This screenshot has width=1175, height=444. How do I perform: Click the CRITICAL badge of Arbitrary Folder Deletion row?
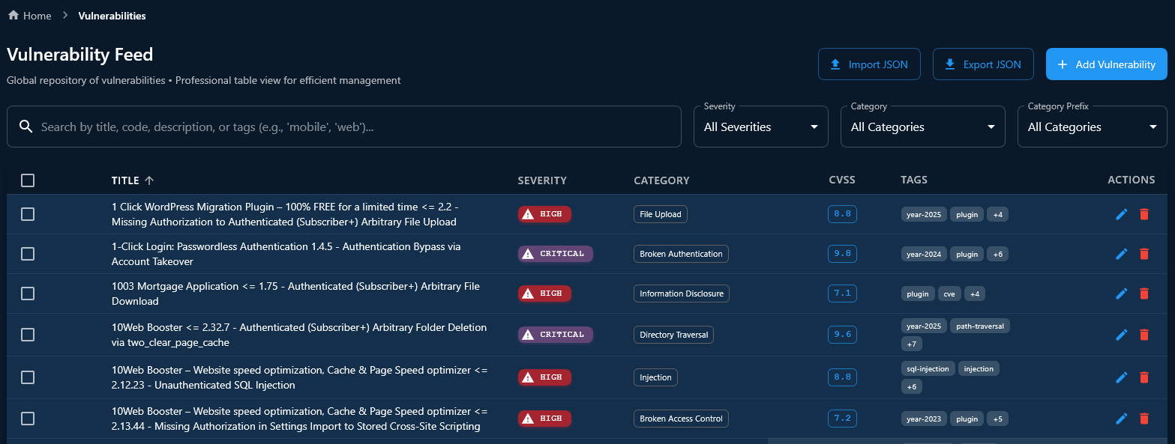coord(556,335)
